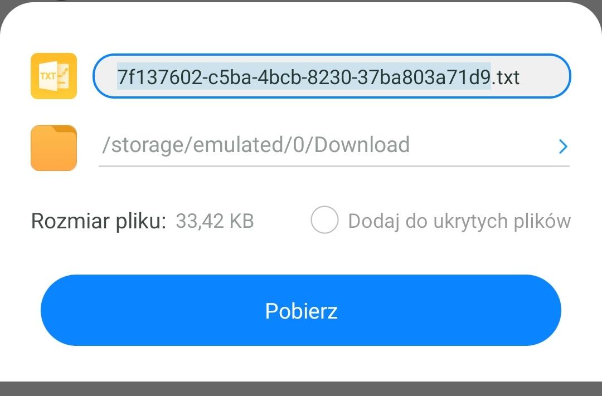Screen dimensions: 602x396
Task: Click the orange folder icon
Action: (x=54, y=148)
